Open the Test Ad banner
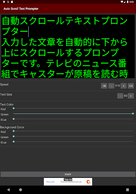The width and height of the screenshot is (136, 194). point(68,181)
